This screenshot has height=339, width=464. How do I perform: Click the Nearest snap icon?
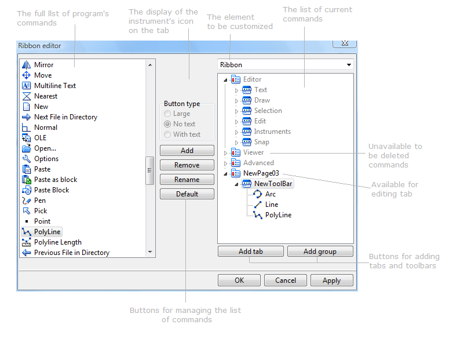point(26,96)
